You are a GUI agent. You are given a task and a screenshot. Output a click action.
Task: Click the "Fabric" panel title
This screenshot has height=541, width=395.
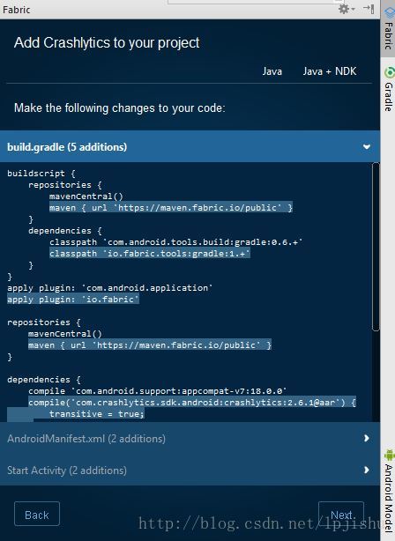(16, 10)
